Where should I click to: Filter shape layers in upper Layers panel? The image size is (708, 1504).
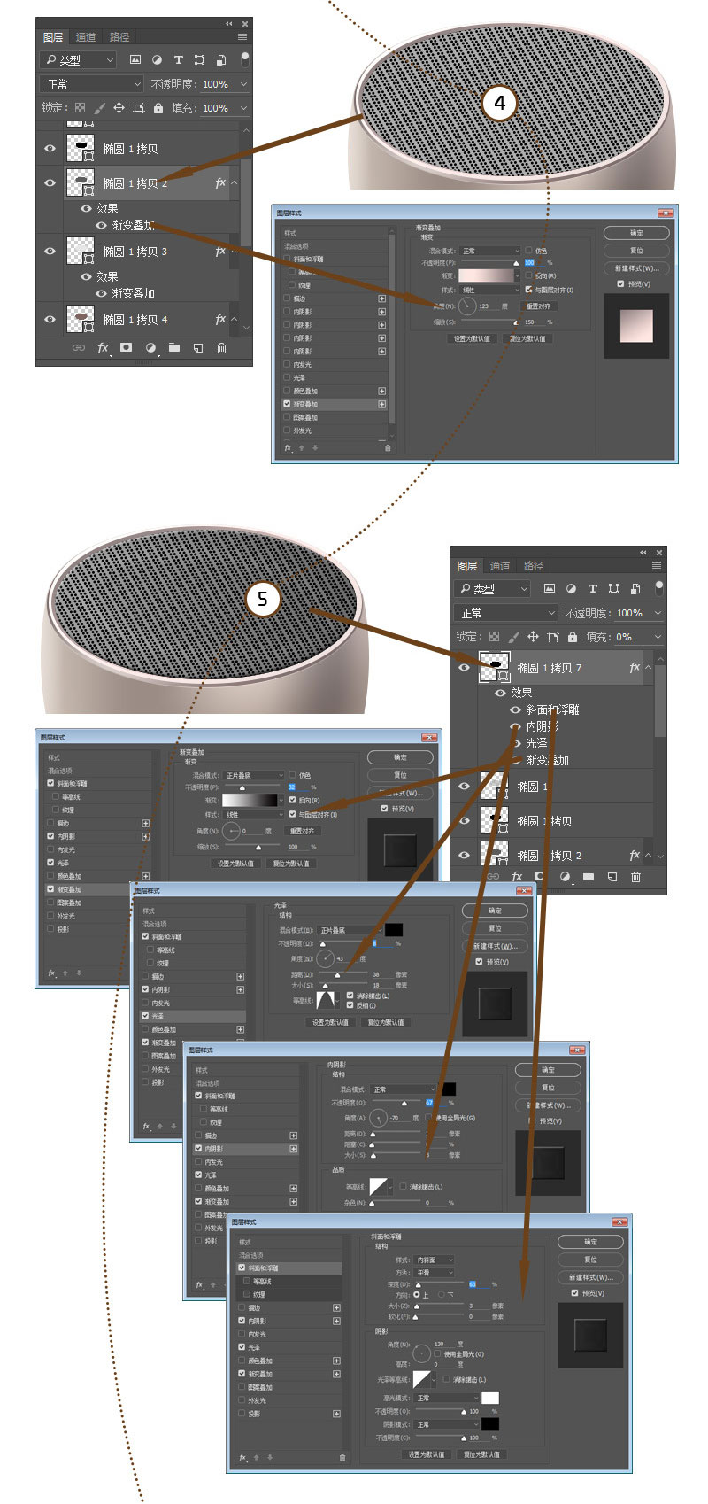click(199, 60)
